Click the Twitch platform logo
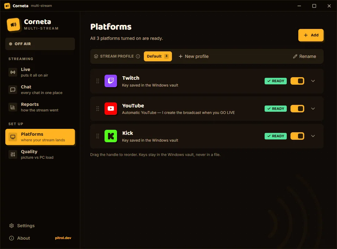Image resolution: width=337 pixels, height=249 pixels. (x=111, y=81)
